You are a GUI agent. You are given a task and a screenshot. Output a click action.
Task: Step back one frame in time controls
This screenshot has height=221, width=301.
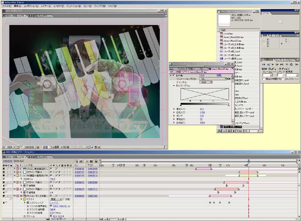(268, 64)
